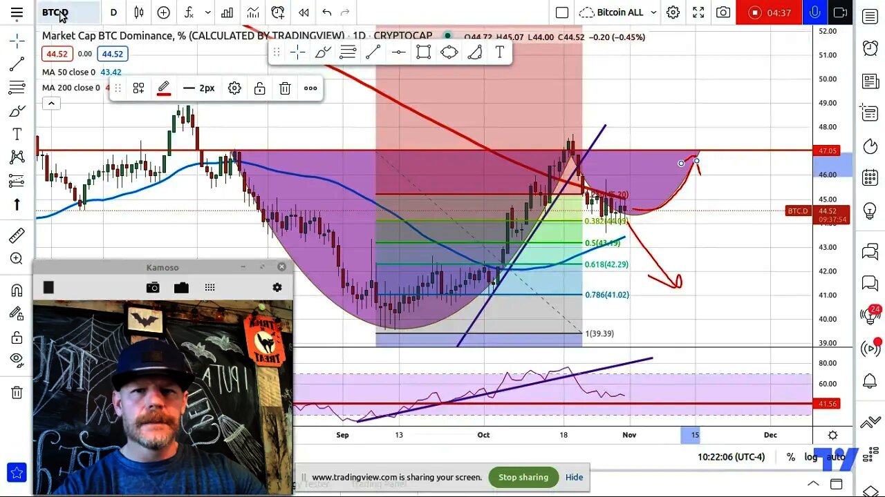
Task: Open indicator templates bar chart icon
Action: tap(227, 12)
